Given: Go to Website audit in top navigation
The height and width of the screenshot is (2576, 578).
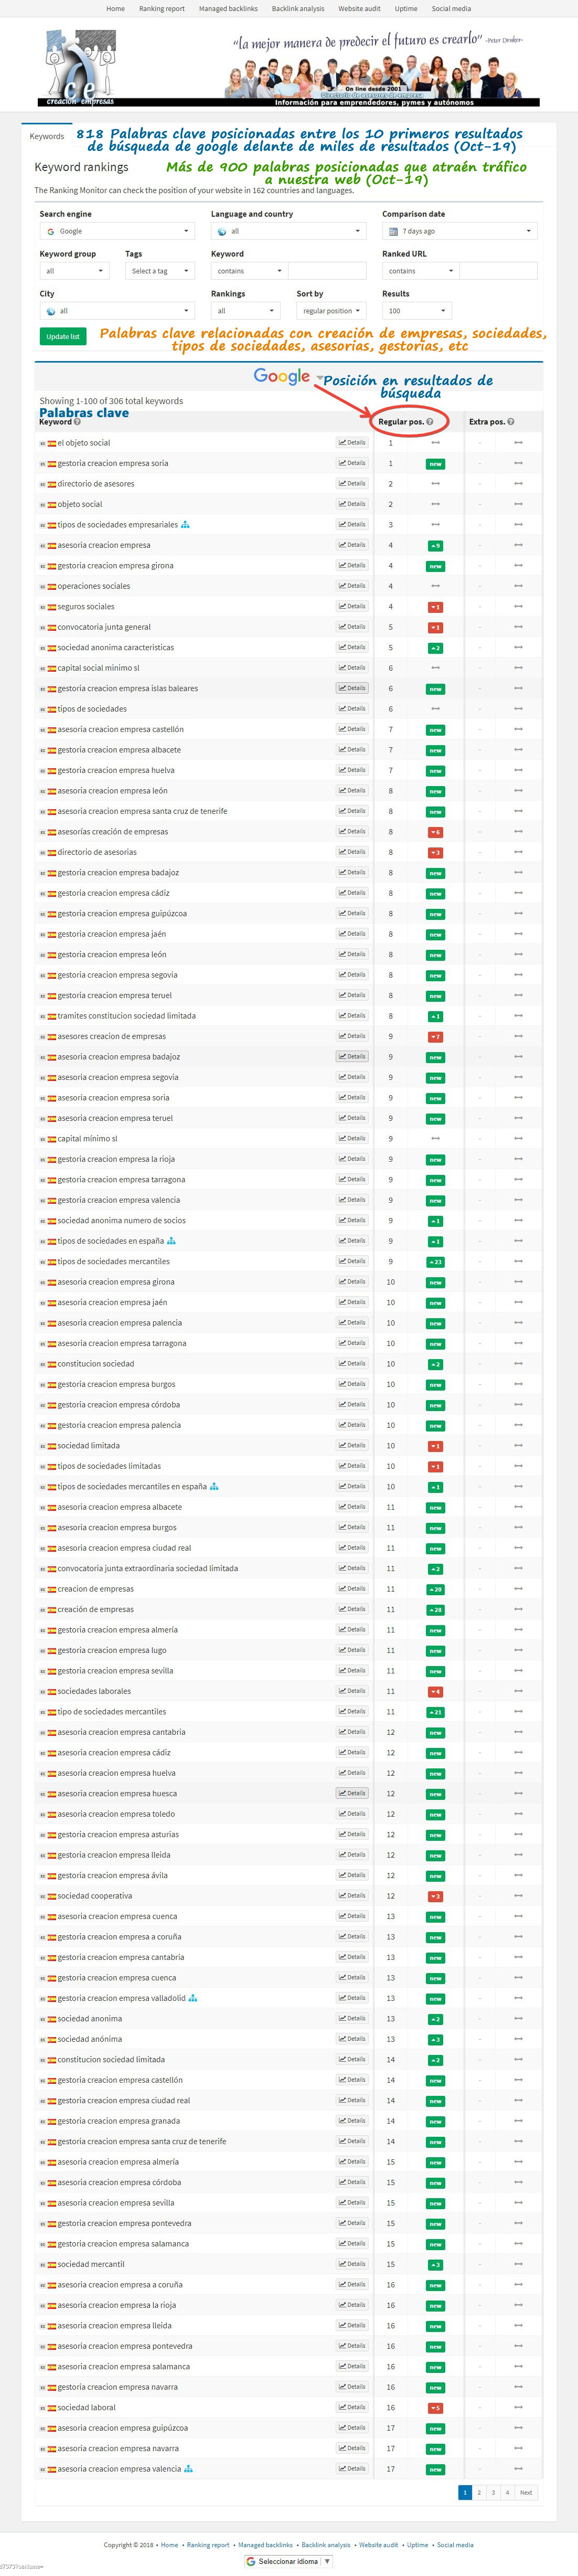Looking at the screenshot, I should 359,9.
